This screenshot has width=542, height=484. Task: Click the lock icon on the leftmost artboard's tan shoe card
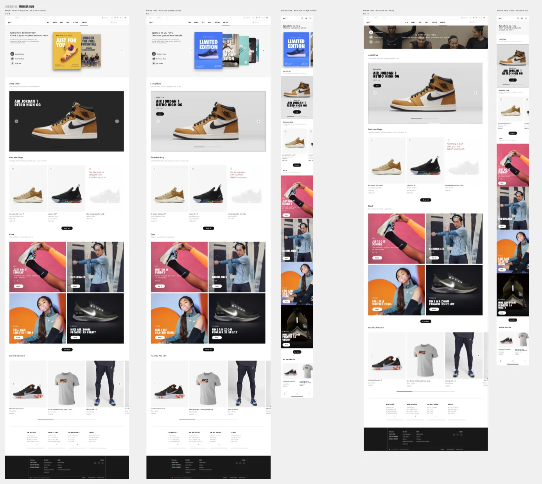13,169
